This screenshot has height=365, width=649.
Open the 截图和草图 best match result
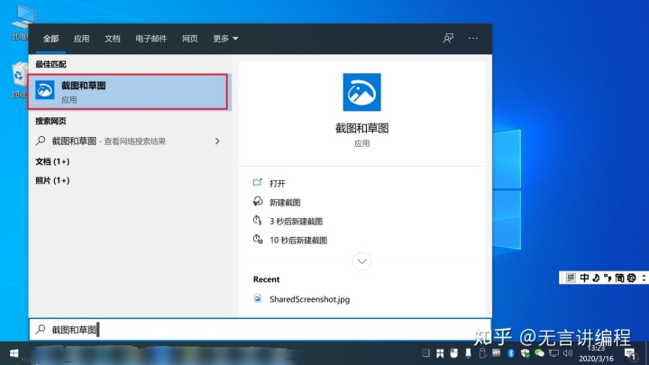point(128,92)
